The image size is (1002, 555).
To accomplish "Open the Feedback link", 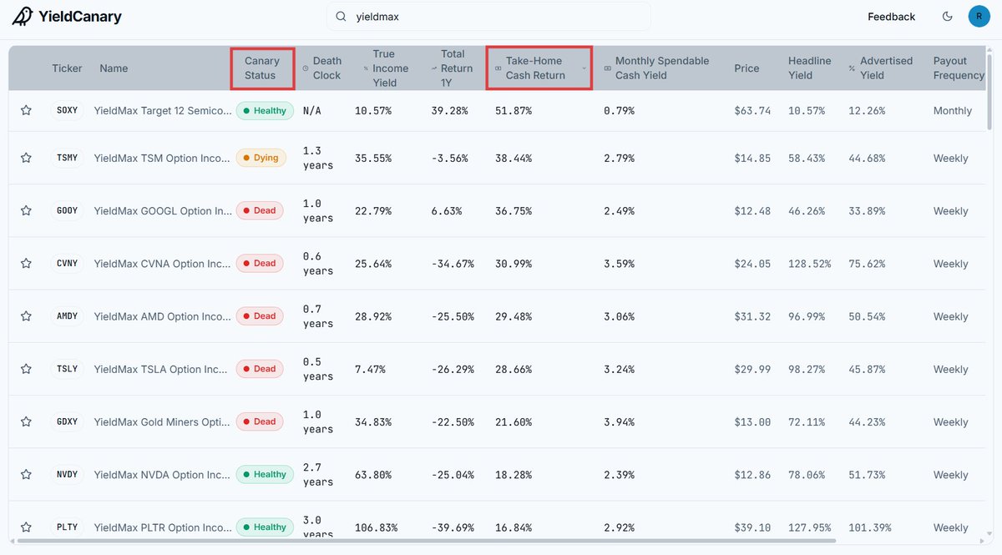I will (x=891, y=17).
